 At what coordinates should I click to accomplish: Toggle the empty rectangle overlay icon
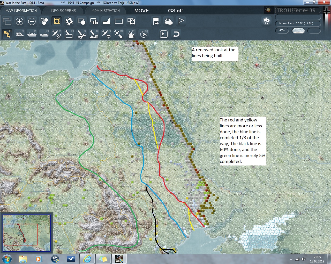(x=119, y=21)
